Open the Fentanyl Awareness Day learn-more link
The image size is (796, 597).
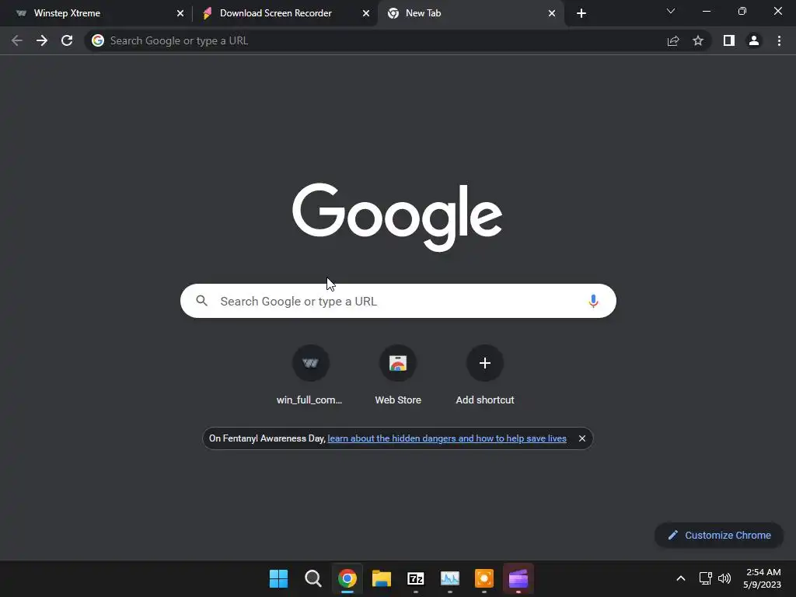point(447,438)
